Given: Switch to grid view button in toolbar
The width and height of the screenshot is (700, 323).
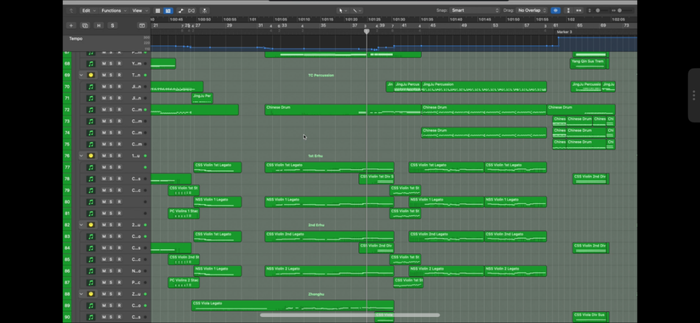Looking at the screenshot, I should tap(158, 10).
